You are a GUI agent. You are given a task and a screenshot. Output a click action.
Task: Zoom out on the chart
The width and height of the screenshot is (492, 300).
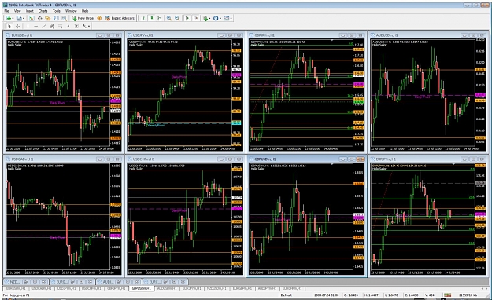click(x=177, y=19)
